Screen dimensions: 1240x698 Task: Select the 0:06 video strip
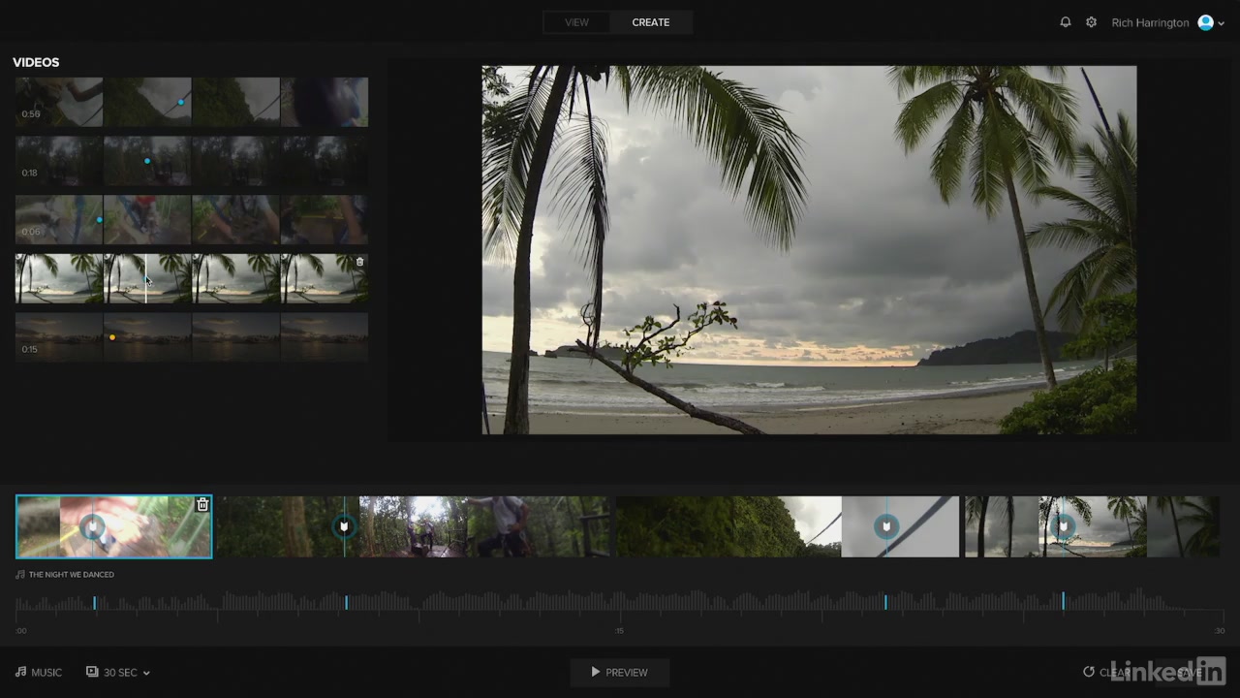point(192,220)
